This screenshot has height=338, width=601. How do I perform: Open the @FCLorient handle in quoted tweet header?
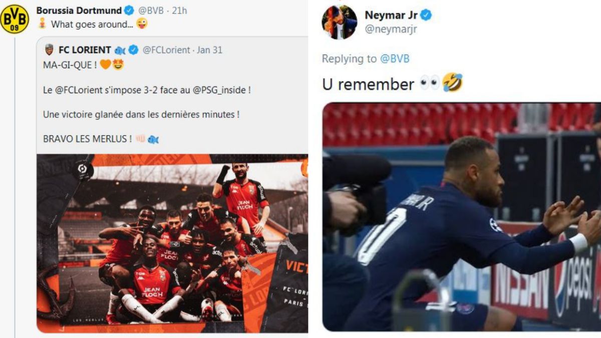pyautogui.click(x=166, y=50)
